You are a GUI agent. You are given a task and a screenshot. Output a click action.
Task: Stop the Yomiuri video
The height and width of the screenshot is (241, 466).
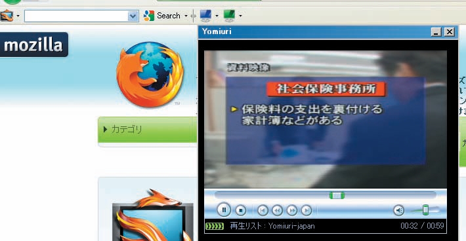tap(241, 210)
